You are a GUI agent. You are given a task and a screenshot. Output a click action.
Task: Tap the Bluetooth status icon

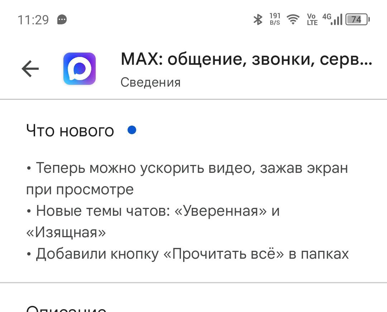click(258, 19)
